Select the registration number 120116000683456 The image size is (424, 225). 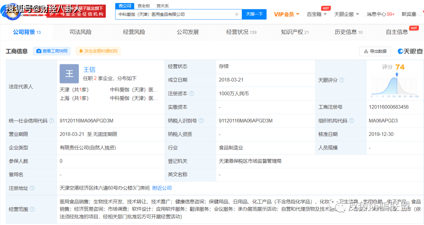389,107
